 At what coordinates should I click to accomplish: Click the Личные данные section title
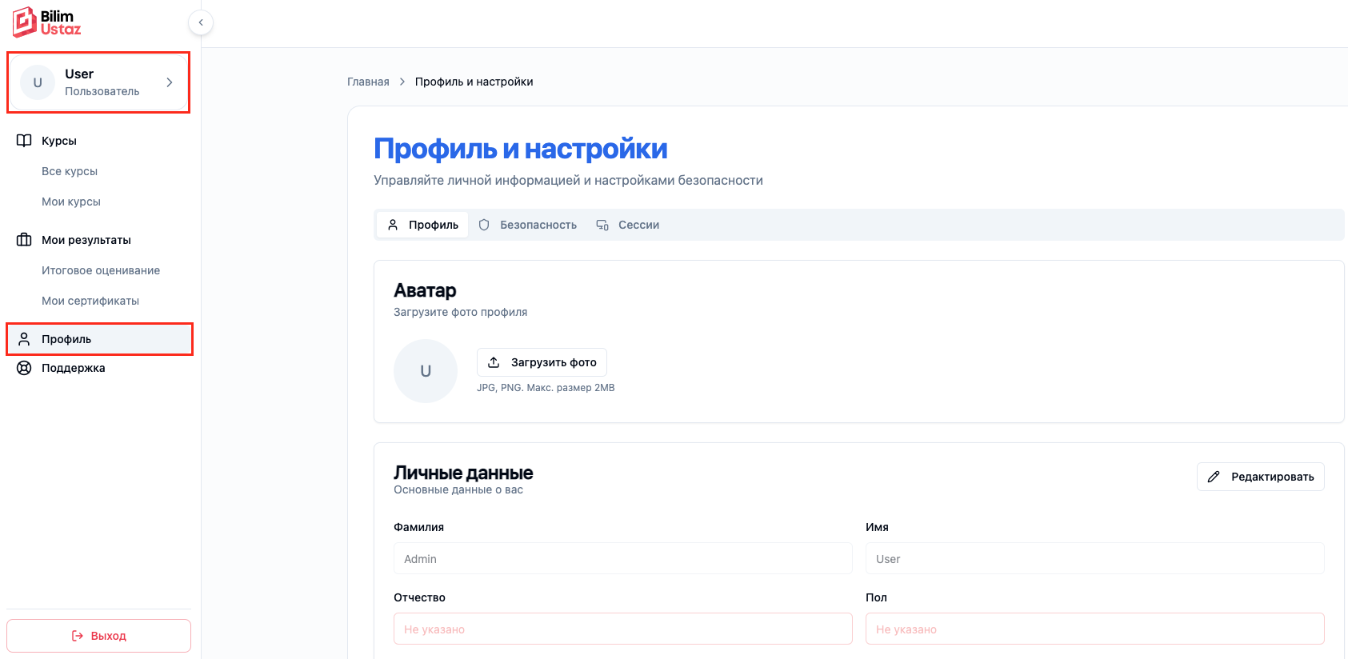[x=463, y=473]
